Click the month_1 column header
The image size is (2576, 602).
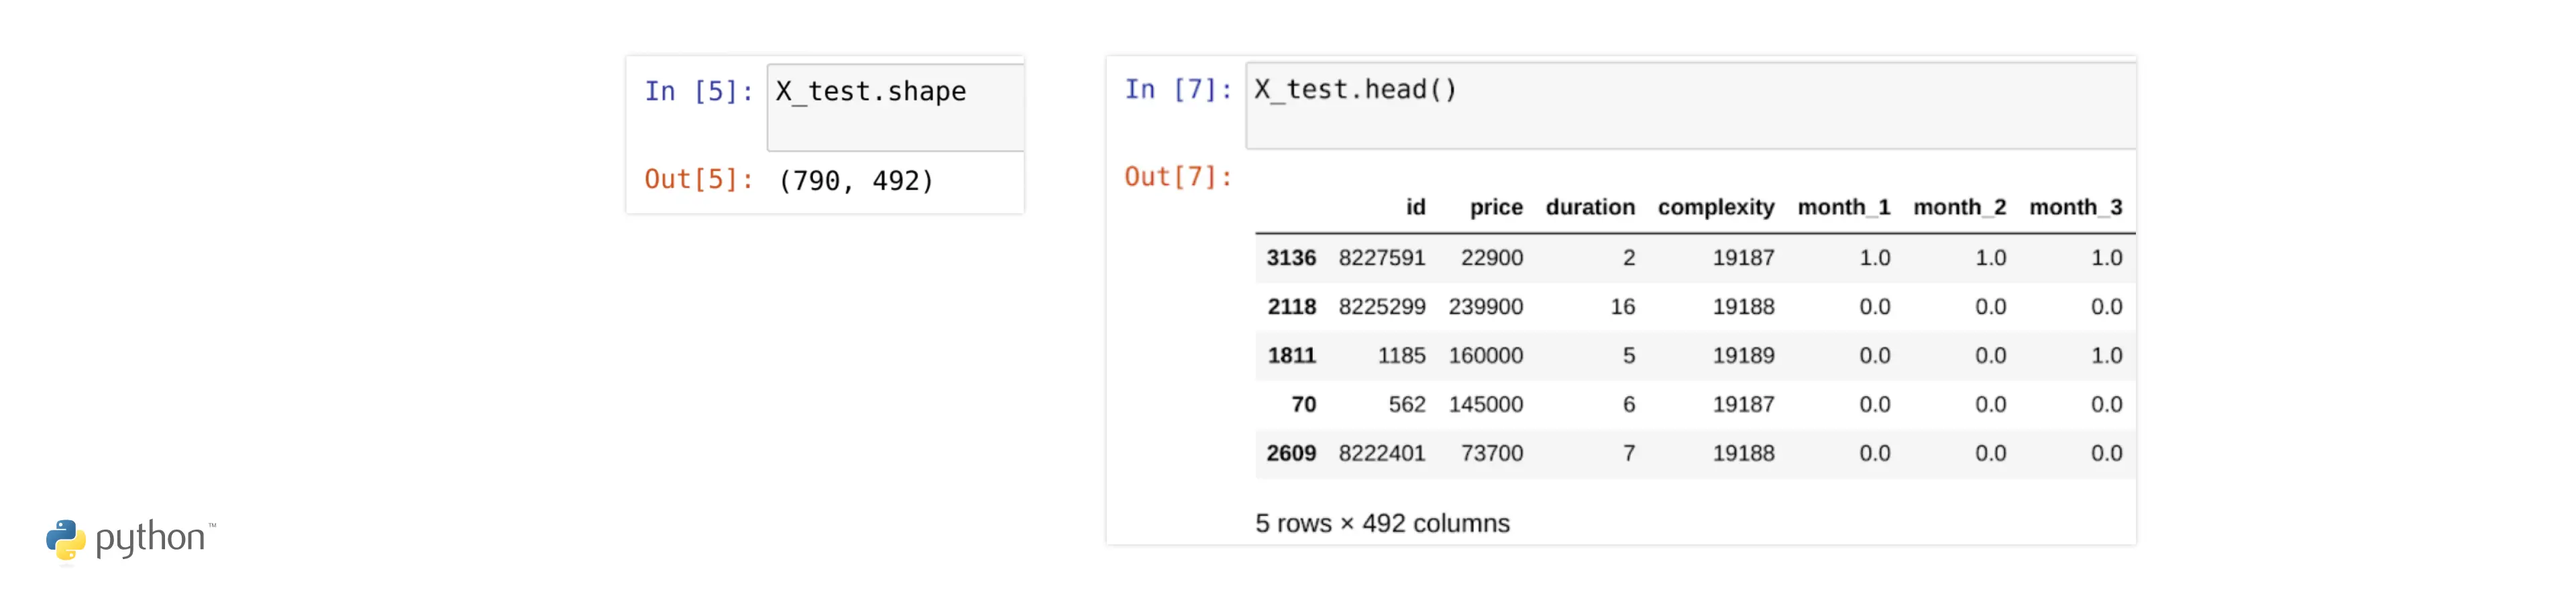pyautogui.click(x=1844, y=207)
